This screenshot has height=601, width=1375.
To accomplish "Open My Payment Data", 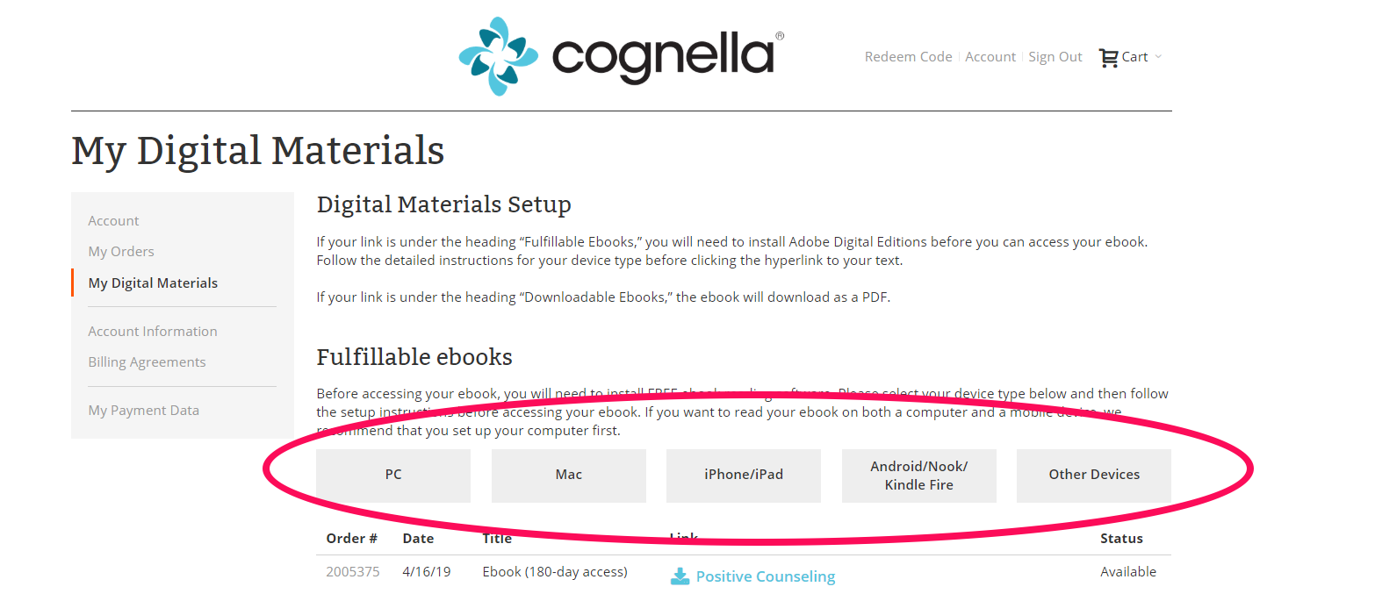I will (x=143, y=410).
